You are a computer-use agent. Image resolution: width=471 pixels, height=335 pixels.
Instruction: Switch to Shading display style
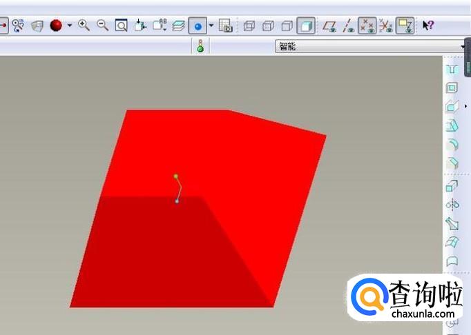(306, 26)
